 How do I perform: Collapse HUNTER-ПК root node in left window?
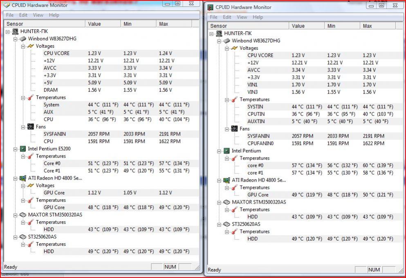8,32
